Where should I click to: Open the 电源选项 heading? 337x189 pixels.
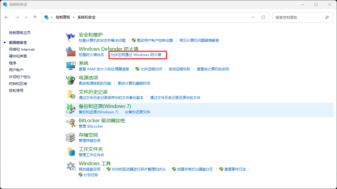88,78
